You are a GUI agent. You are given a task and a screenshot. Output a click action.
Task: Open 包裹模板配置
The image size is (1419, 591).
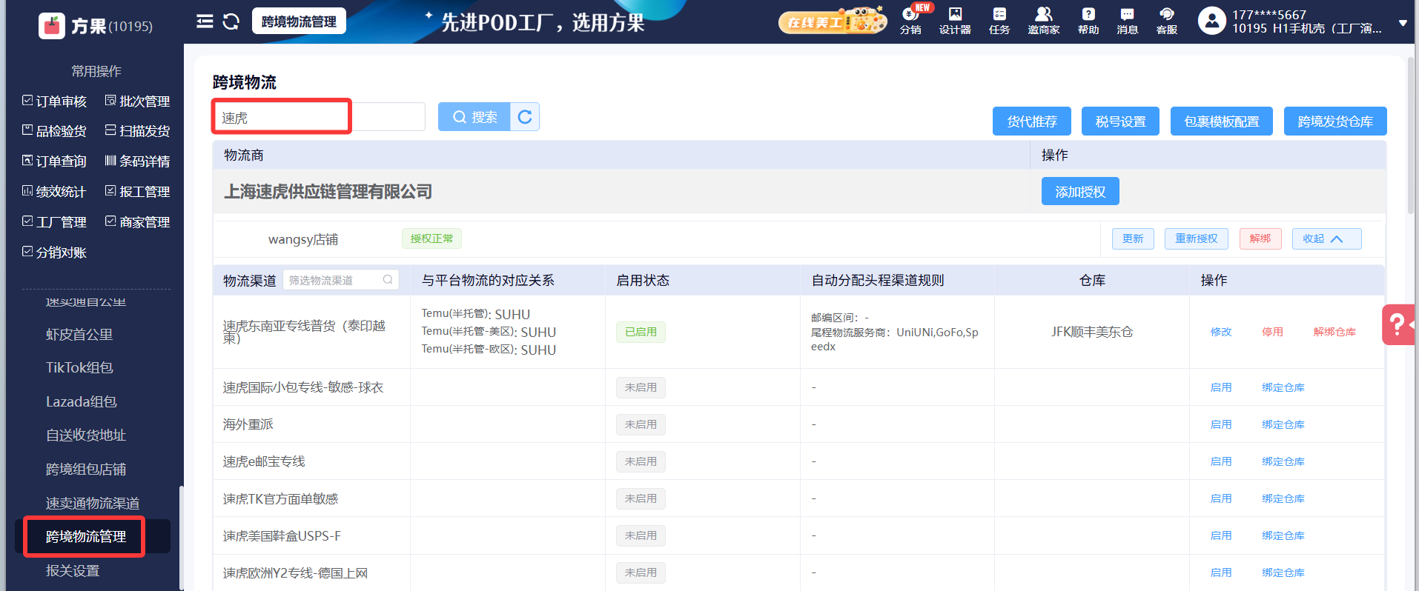1222,121
